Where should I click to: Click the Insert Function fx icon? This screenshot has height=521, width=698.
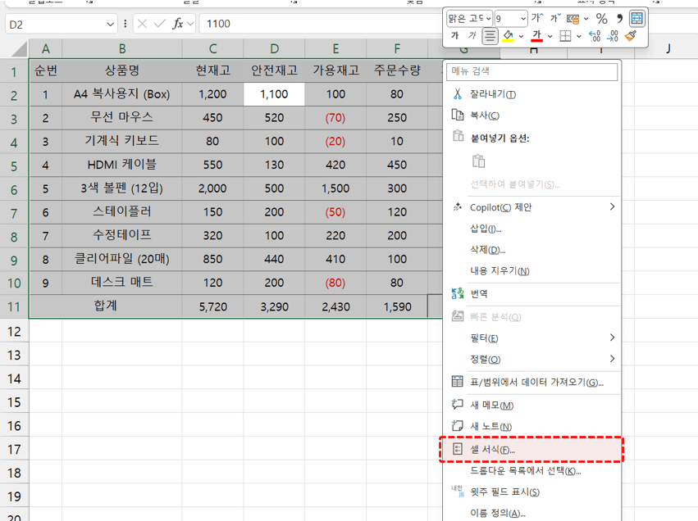coord(177,24)
